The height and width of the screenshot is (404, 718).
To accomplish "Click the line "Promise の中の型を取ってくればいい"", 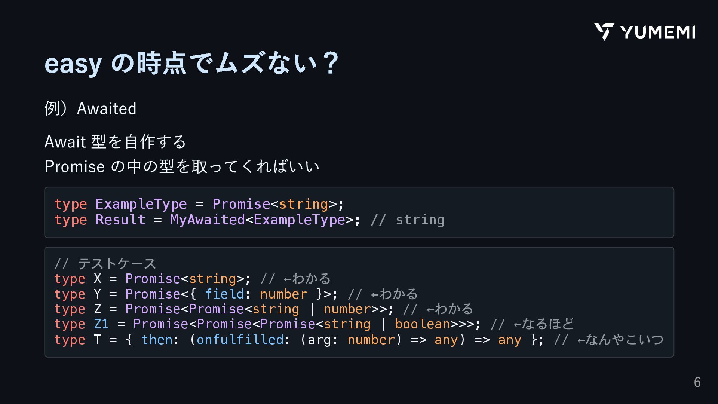I will click(x=182, y=166).
